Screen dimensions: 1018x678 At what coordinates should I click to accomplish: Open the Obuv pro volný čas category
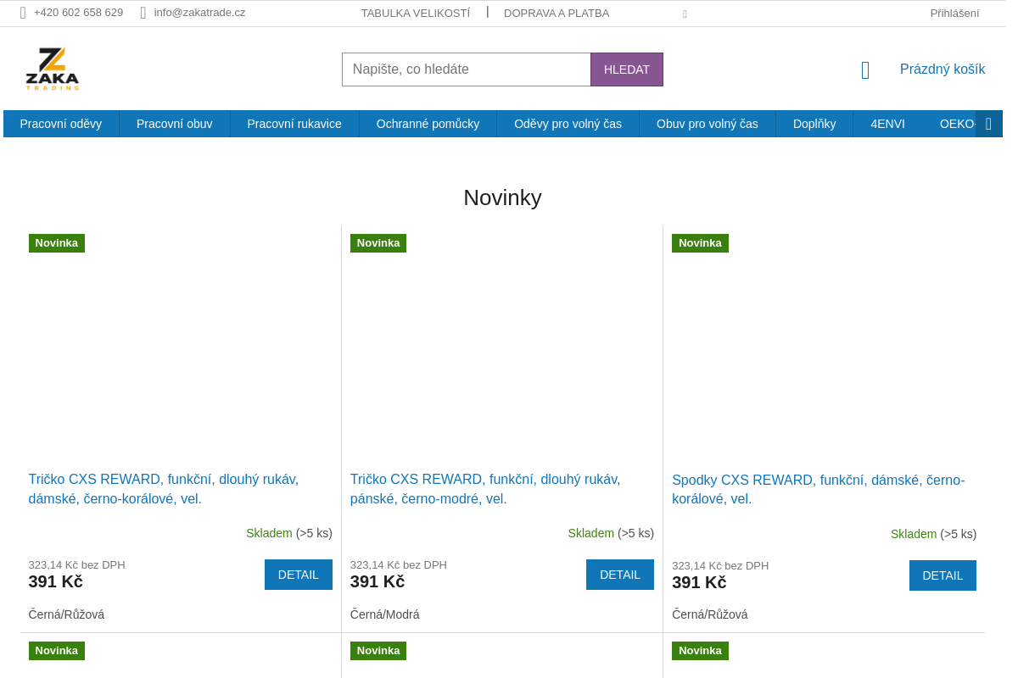708,124
